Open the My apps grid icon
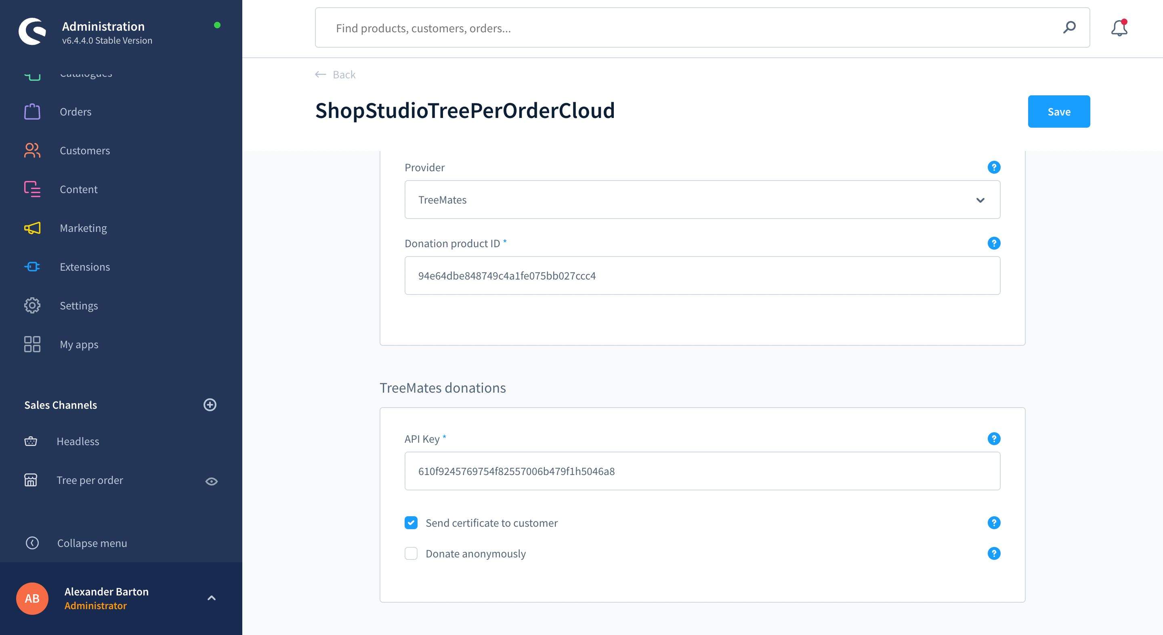This screenshot has height=635, width=1163. 32,344
